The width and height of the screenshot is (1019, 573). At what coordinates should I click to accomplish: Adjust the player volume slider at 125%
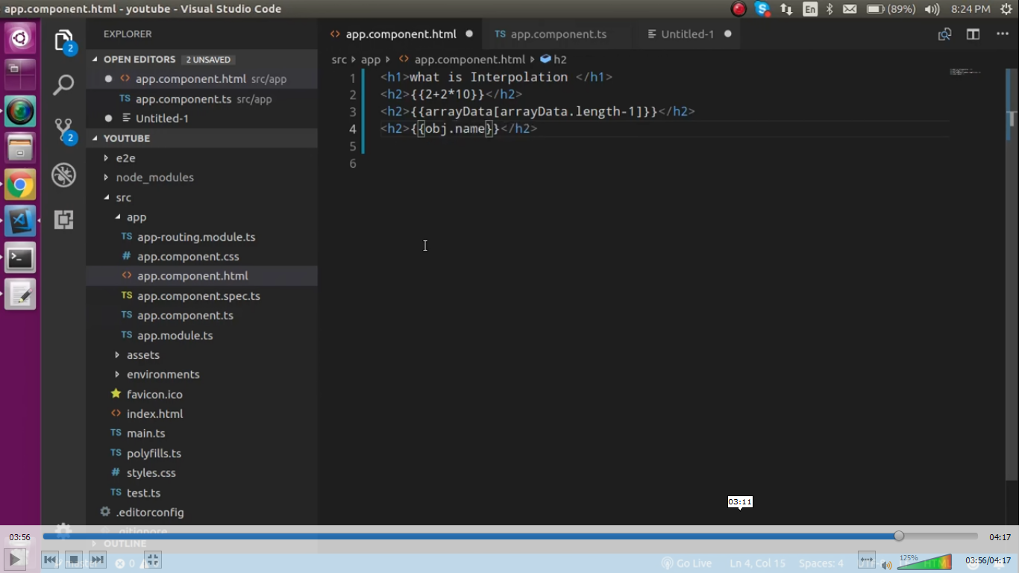924,562
